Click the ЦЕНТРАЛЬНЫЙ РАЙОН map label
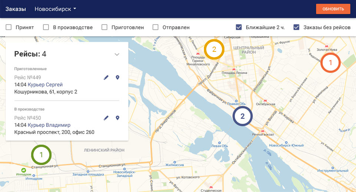Viewport: 356px width, 192px height. pyautogui.click(x=248, y=50)
